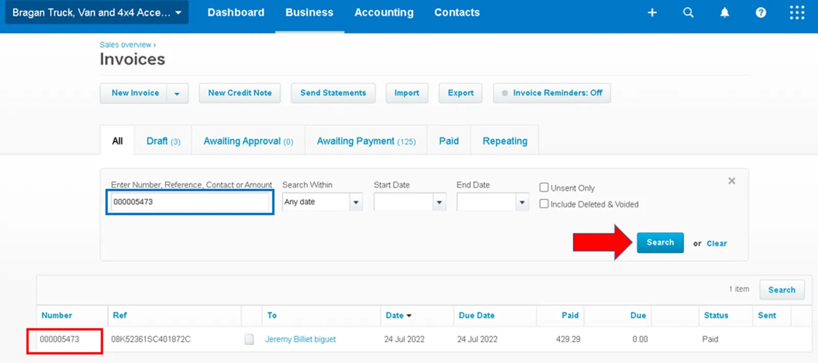Open the Start Date picker arrow

point(439,202)
